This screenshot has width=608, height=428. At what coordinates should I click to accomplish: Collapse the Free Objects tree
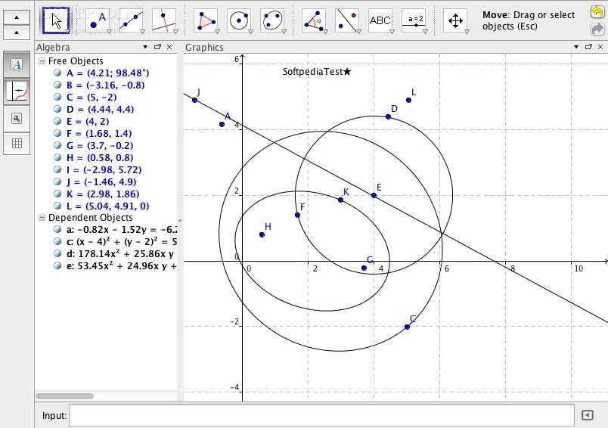tap(42, 61)
